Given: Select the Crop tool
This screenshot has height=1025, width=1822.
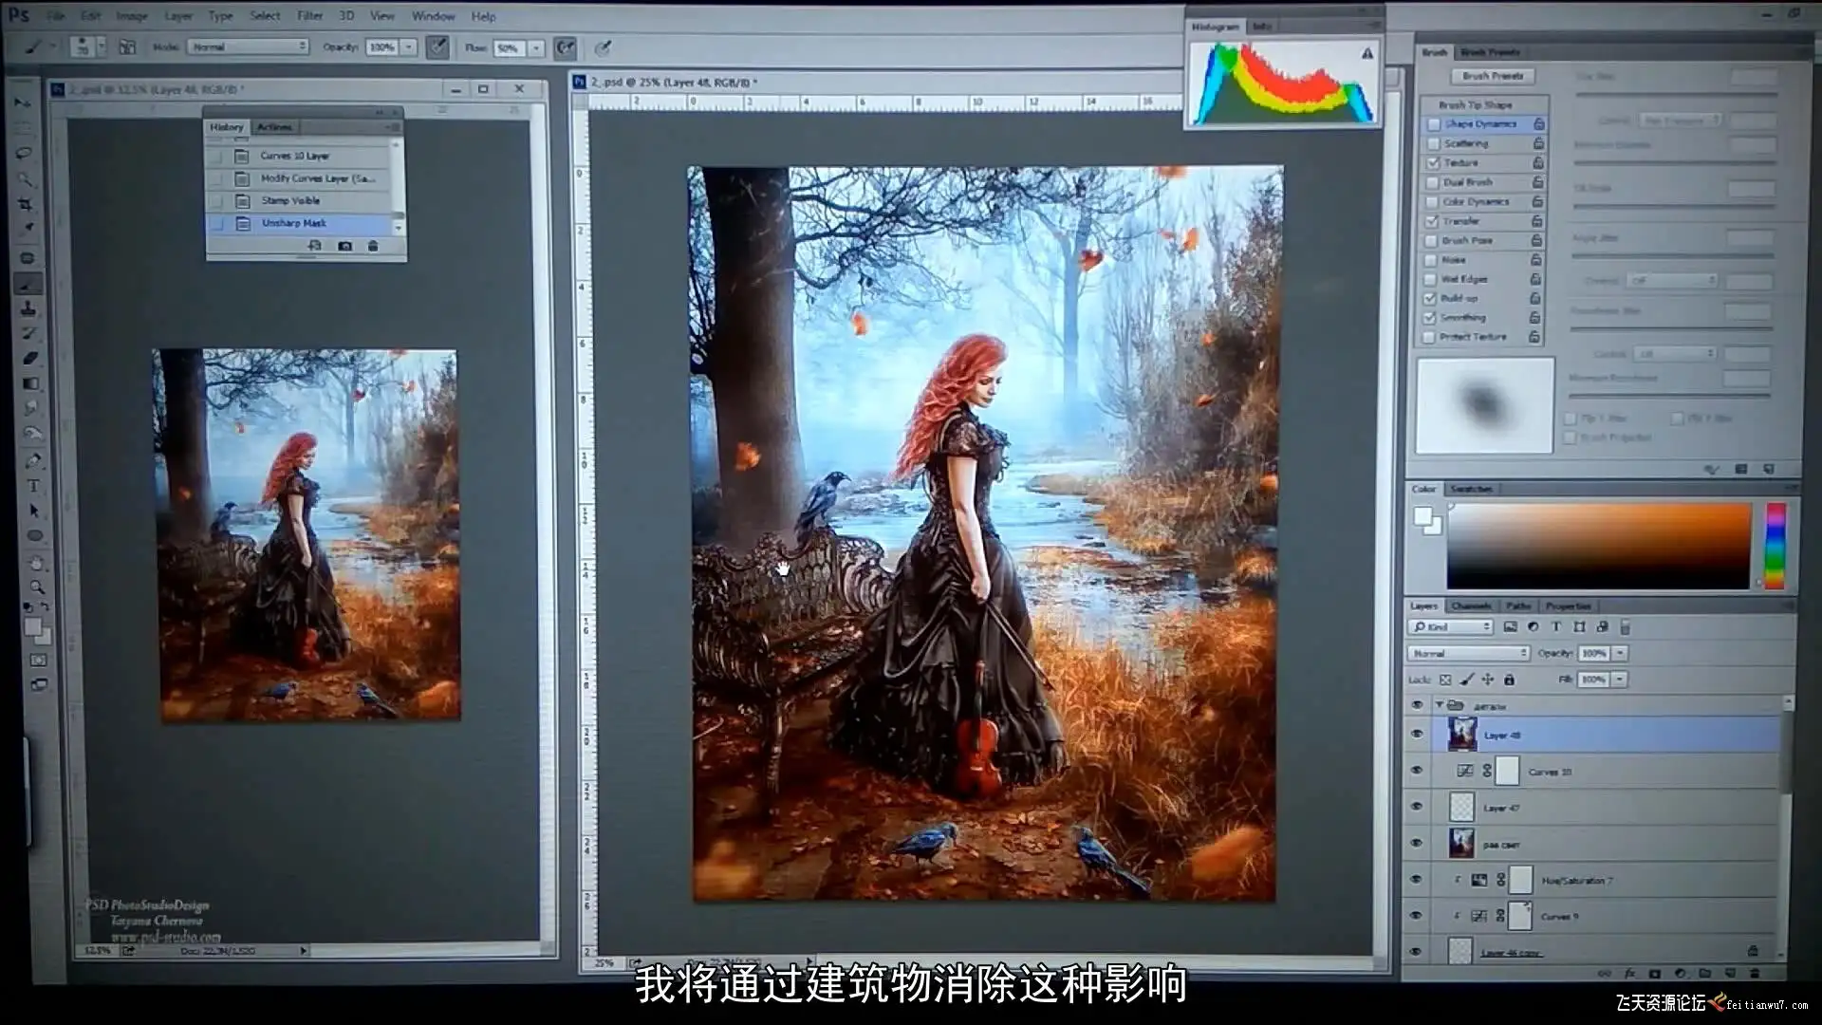Looking at the screenshot, I should pos(26,204).
